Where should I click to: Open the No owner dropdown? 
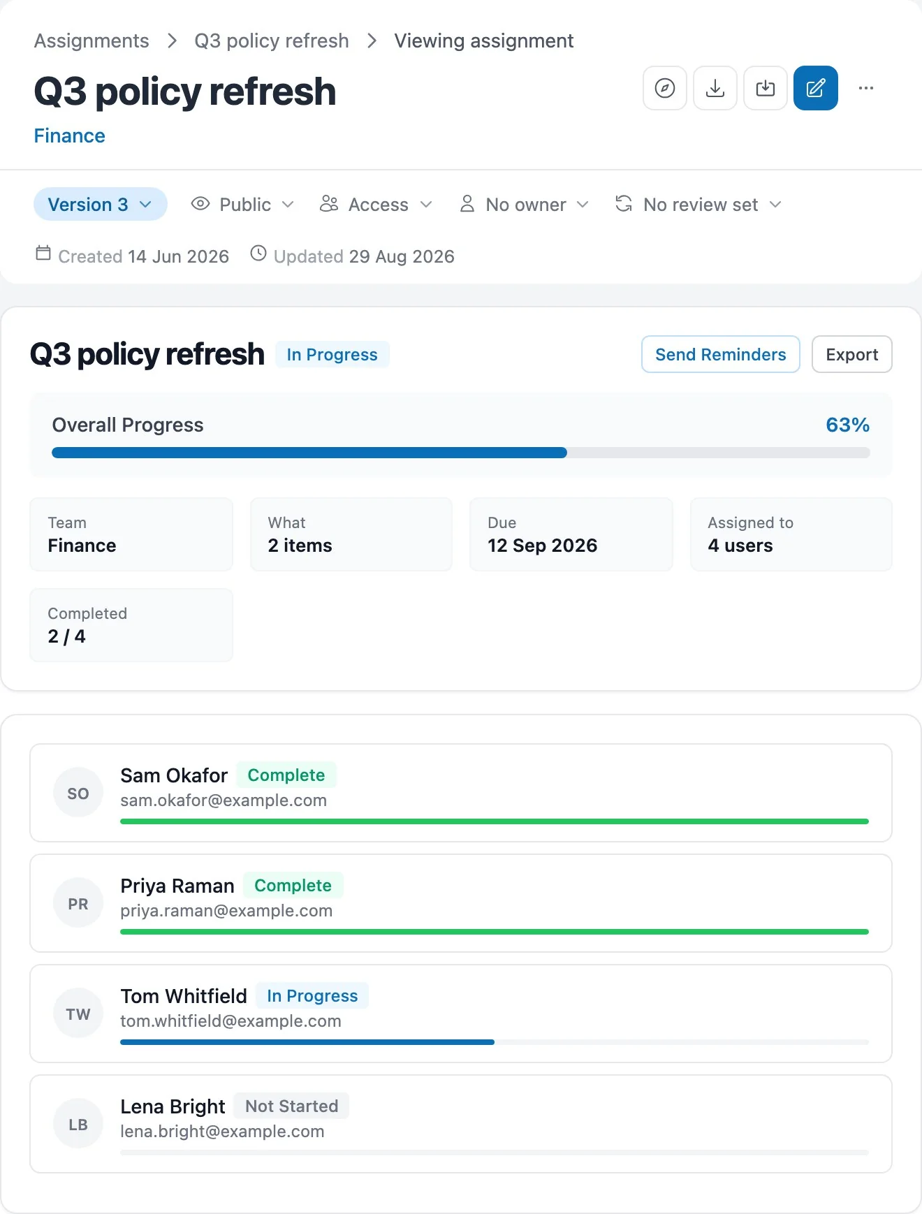(x=525, y=205)
